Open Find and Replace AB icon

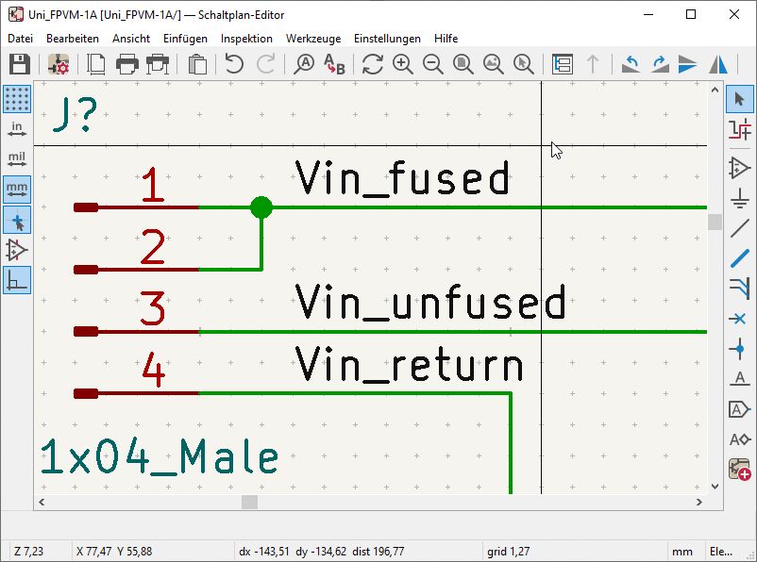[334, 64]
